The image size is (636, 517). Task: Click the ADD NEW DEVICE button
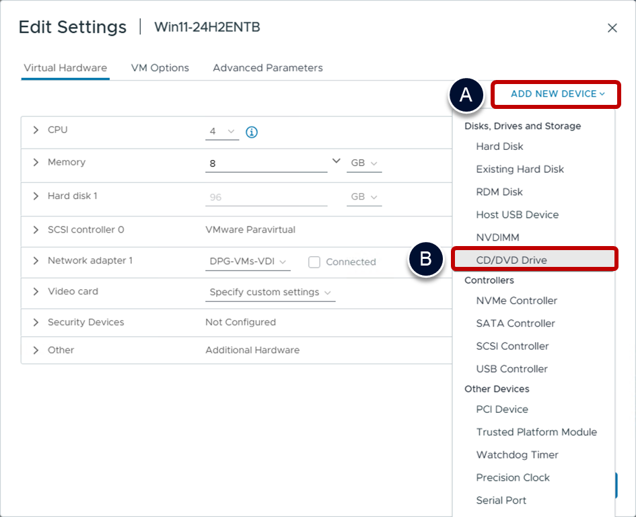point(557,94)
